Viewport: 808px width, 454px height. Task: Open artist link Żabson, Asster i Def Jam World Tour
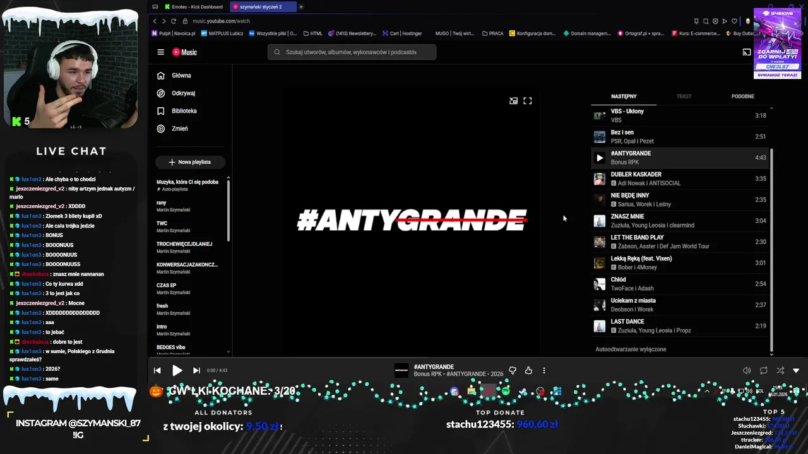point(663,247)
